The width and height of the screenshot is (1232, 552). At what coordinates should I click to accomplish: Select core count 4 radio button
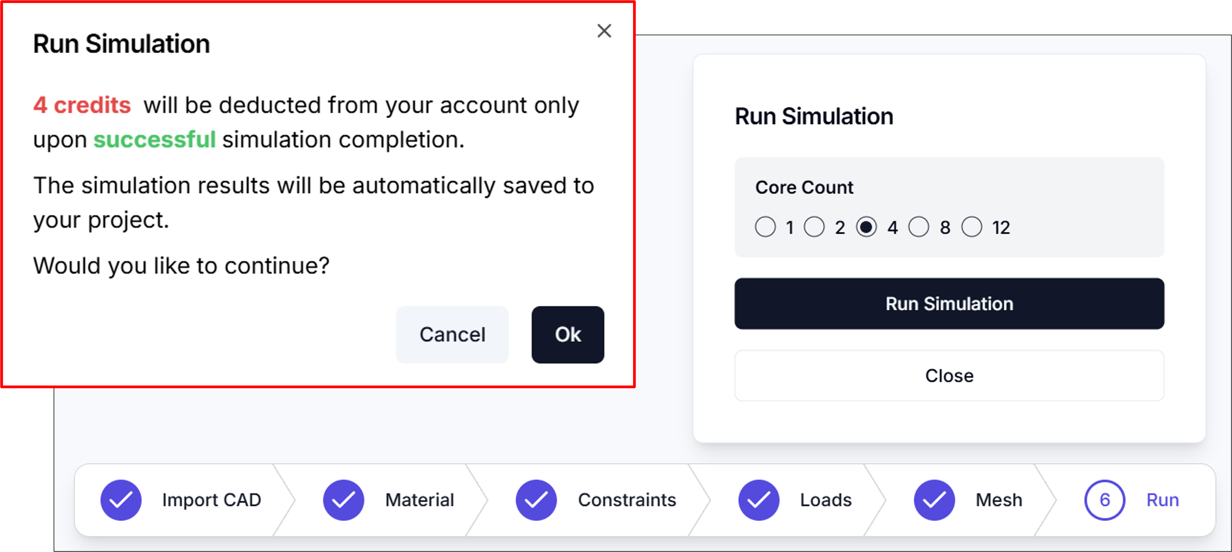tap(866, 227)
